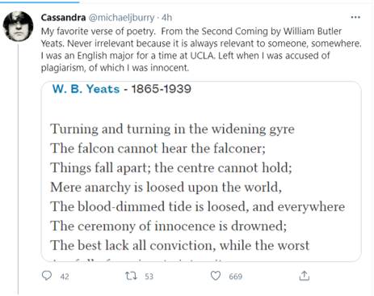The height and width of the screenshot is (296, 374).
Task: Open Cassandra's profile picture avatar
Action: pyautogui.click(x=18, y=26)
